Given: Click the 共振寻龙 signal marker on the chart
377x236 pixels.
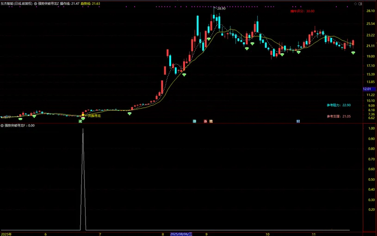Looking at the screenshot, I should tap(93, 115).
